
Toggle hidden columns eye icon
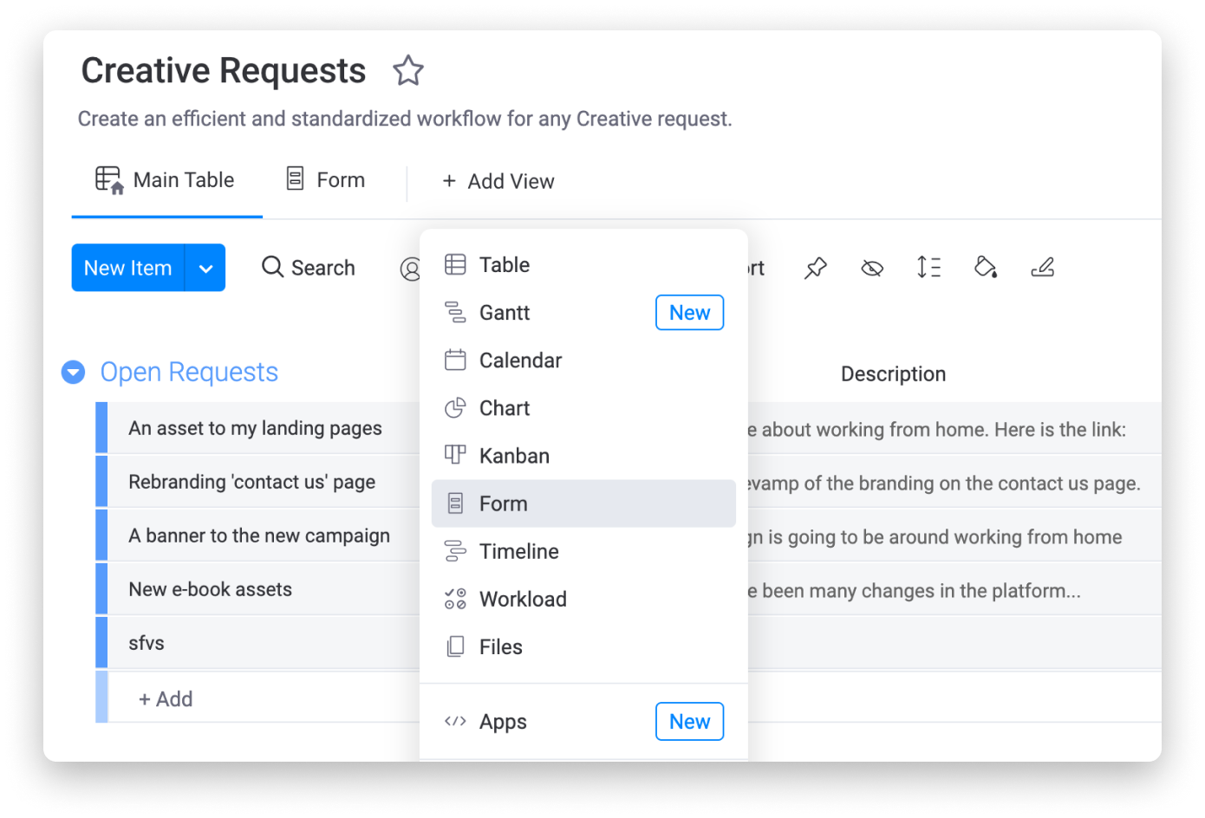click(x=872, y=268)
